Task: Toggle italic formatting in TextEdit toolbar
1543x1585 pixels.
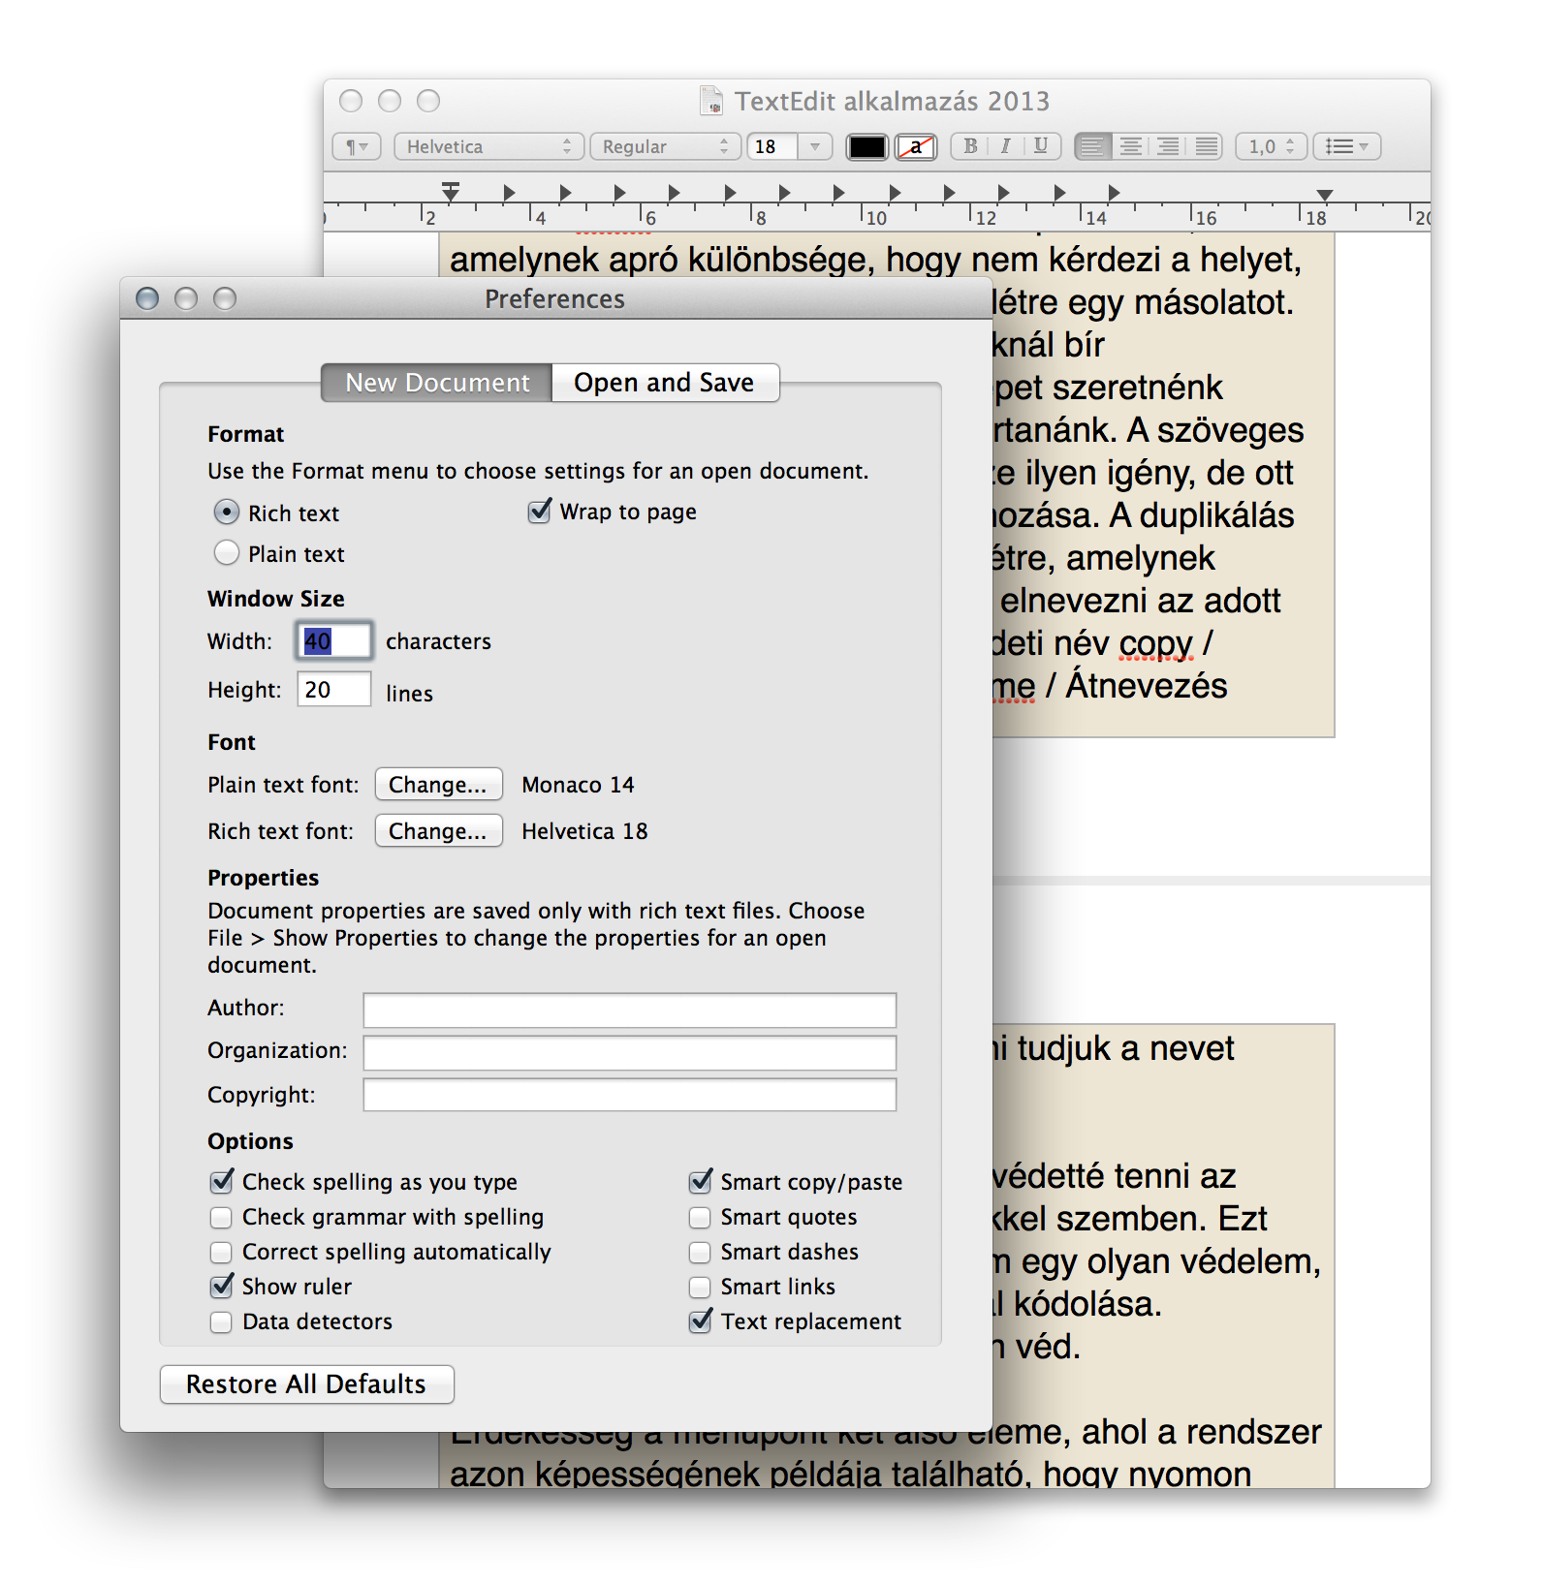Action: click(1005, 146)
